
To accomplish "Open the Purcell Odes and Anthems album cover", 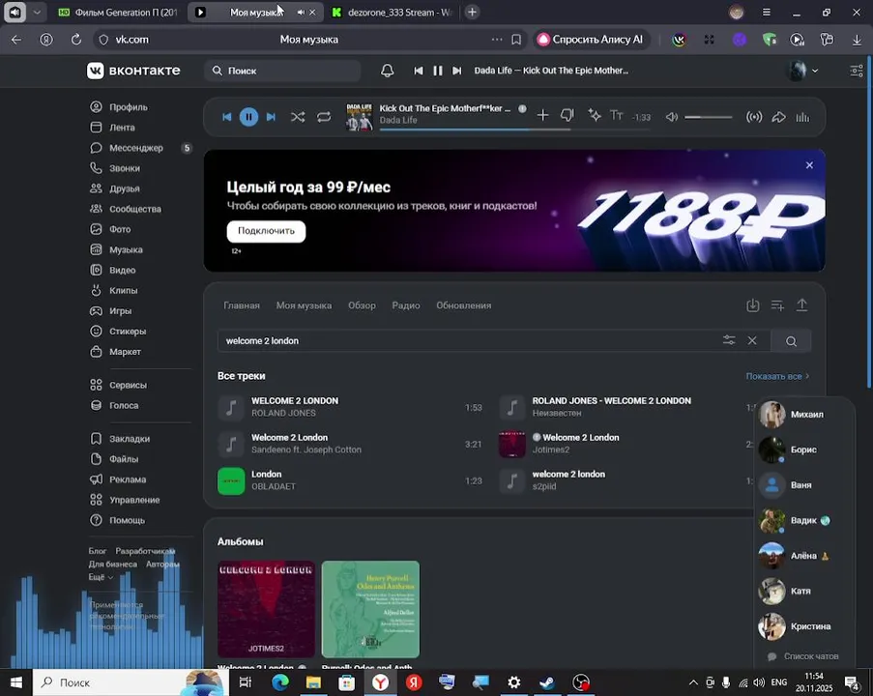I will click(370, 609).
